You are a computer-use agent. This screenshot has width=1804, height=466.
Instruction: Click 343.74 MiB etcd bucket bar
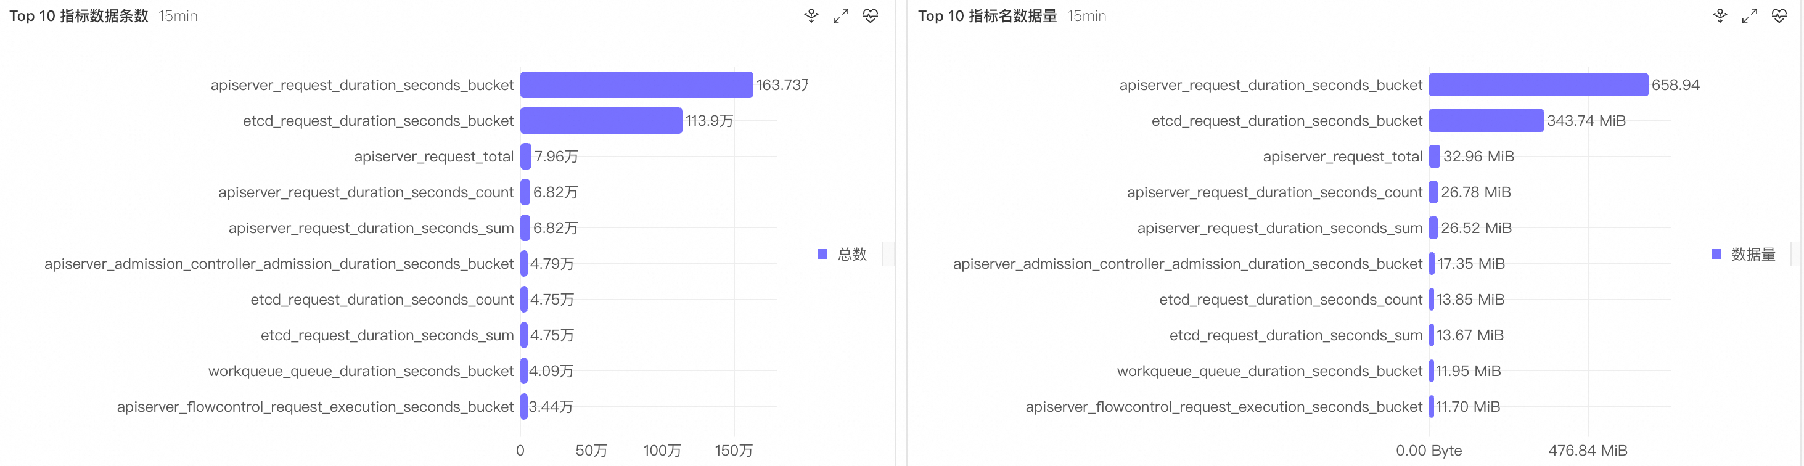click(1485, 120)
